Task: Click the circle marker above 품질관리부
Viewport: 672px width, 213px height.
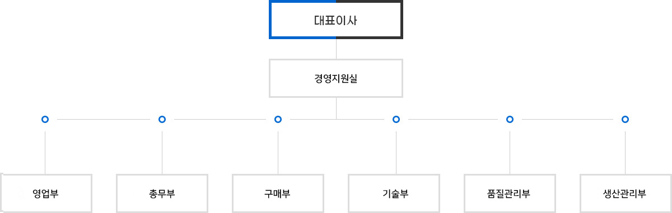Action: click(x=510, y=119)
